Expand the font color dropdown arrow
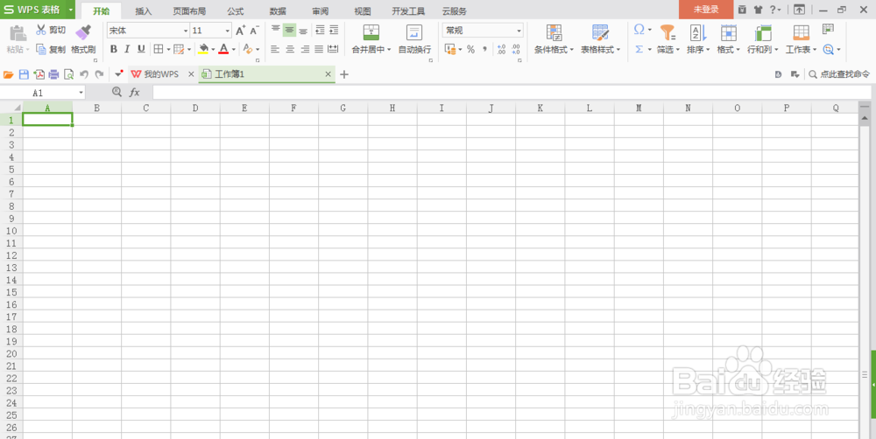 coord(234,50)
